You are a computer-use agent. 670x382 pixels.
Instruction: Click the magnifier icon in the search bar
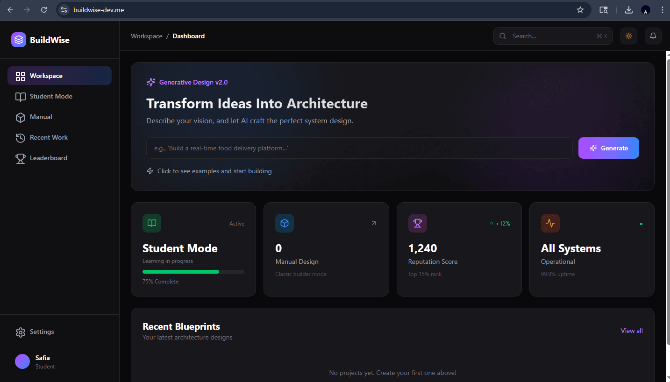click(x=503, y=36)
